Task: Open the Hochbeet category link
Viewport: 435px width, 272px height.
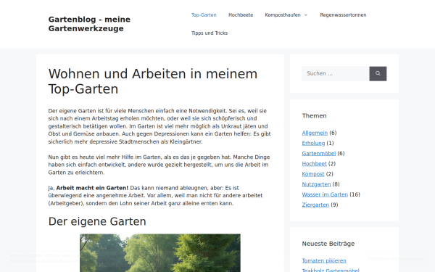Action: (x=314, y=164)
